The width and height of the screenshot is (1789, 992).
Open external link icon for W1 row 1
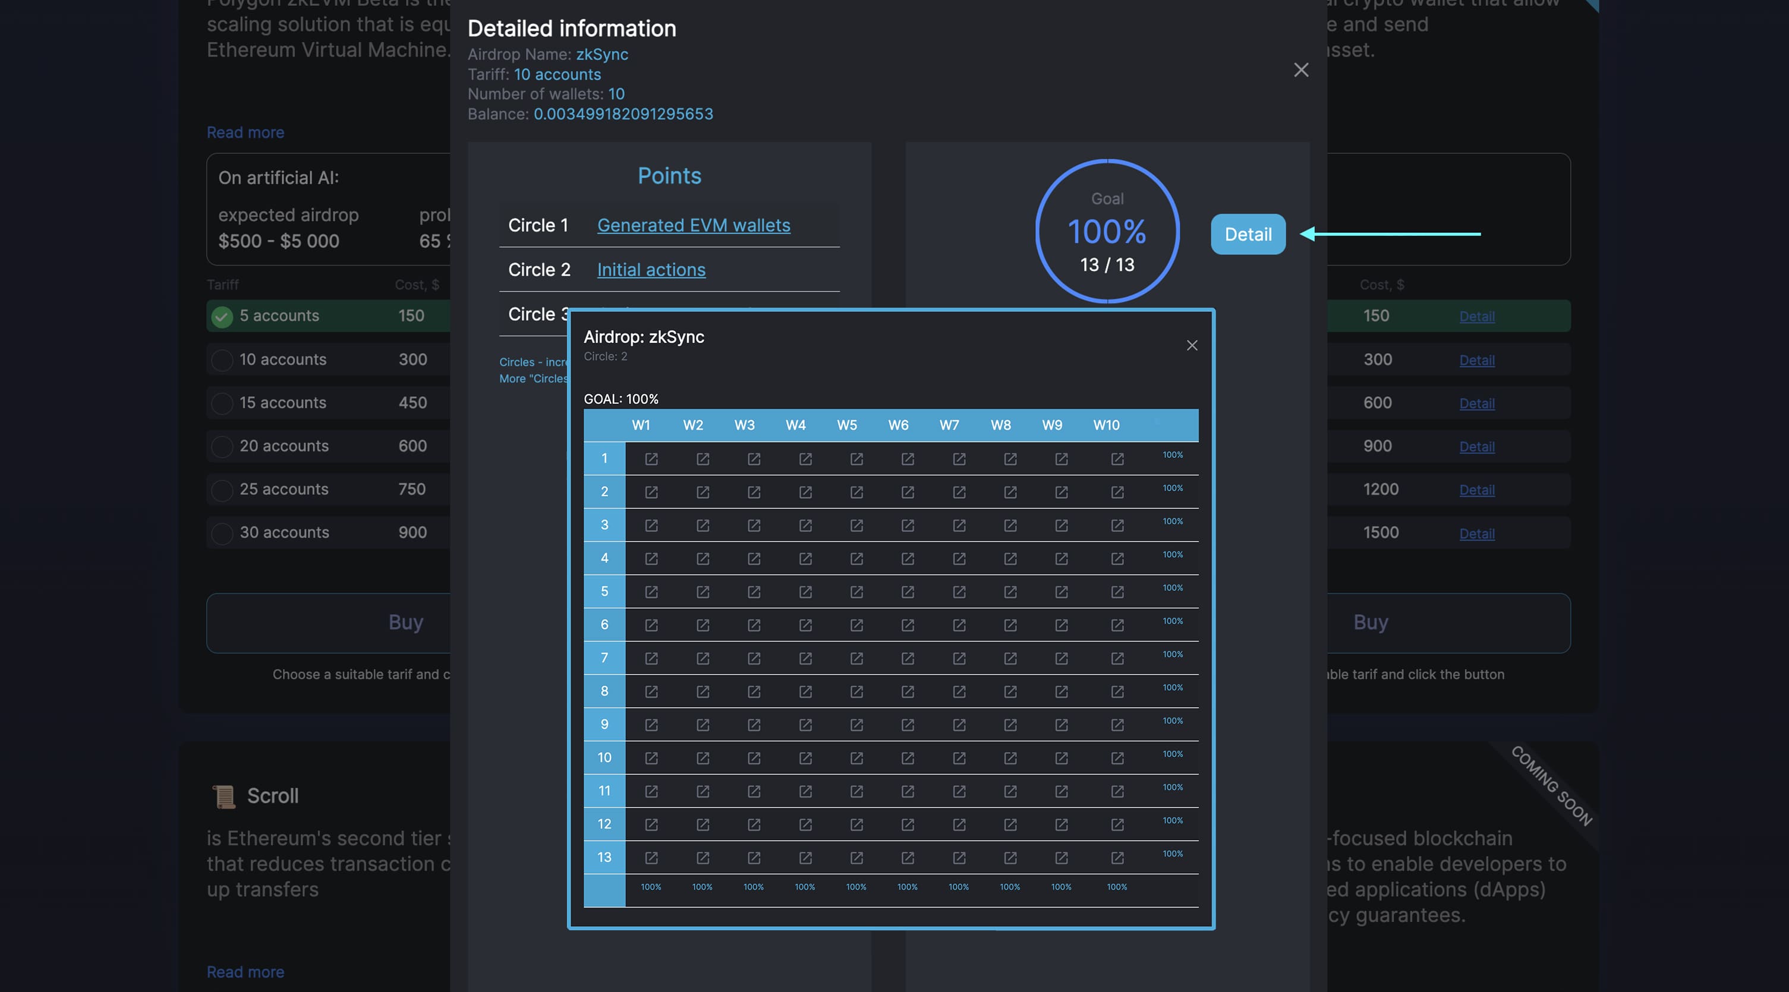tap(651, 459)
